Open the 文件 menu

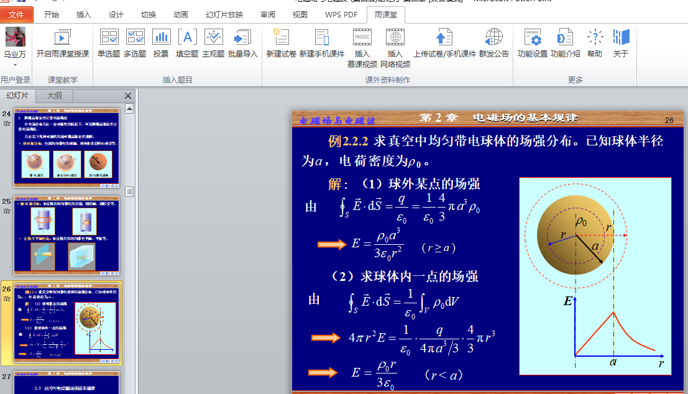pos(17,15)
